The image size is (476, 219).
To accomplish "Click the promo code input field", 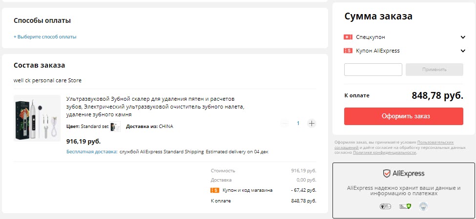I will pyautogui.click(x=373, y=70).
